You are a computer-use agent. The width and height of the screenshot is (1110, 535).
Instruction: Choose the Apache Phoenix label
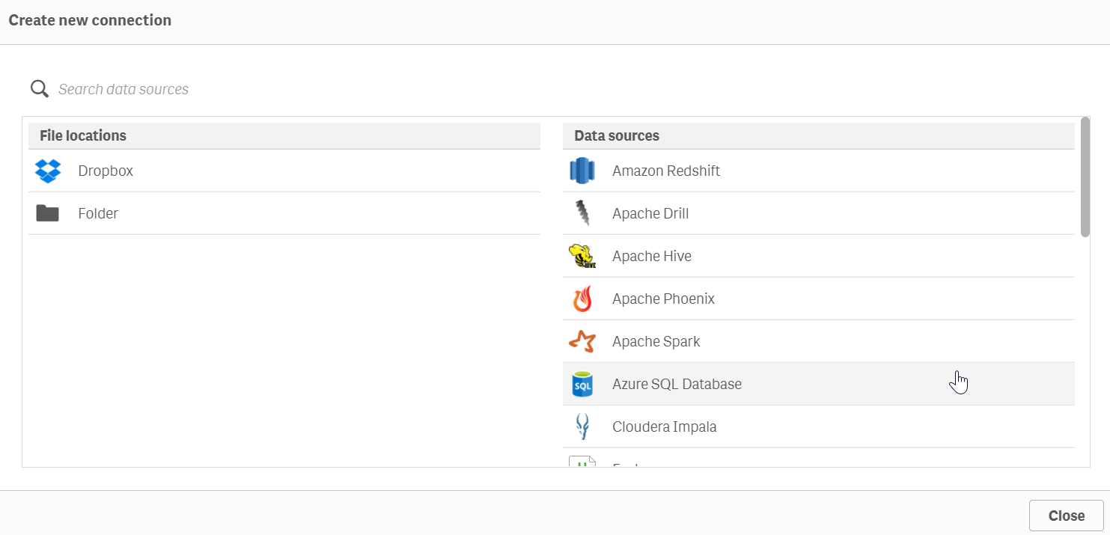click(x=663, y=299)
